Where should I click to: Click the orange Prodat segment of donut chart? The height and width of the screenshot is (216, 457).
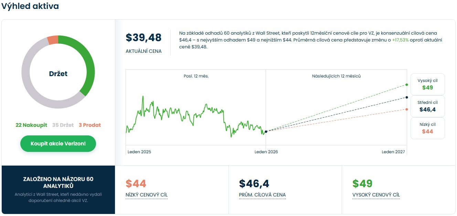(52, 40)
